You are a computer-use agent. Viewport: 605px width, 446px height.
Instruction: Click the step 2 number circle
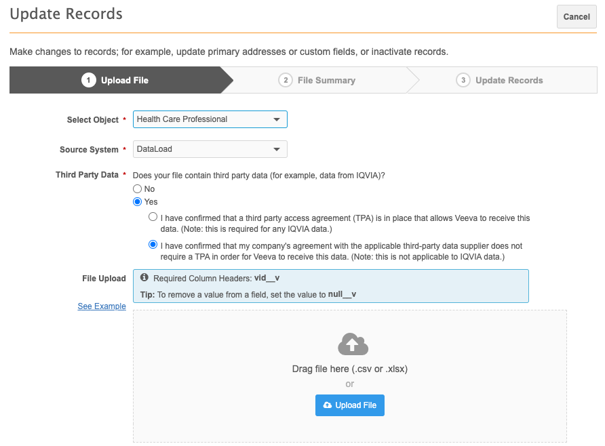click(286, 80)
